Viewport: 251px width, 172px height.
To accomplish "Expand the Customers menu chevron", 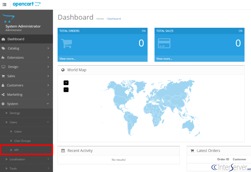I will coord(48,85).
